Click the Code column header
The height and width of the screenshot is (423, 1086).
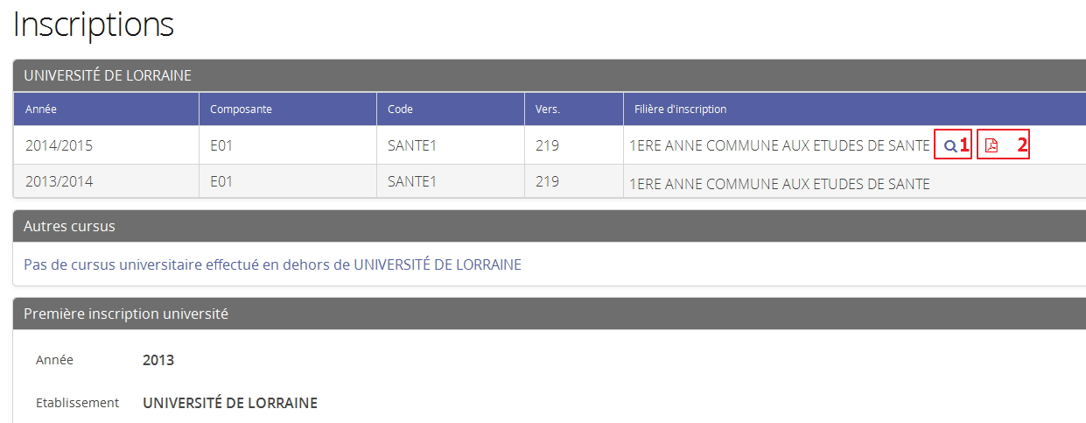[x=400, y=109]
